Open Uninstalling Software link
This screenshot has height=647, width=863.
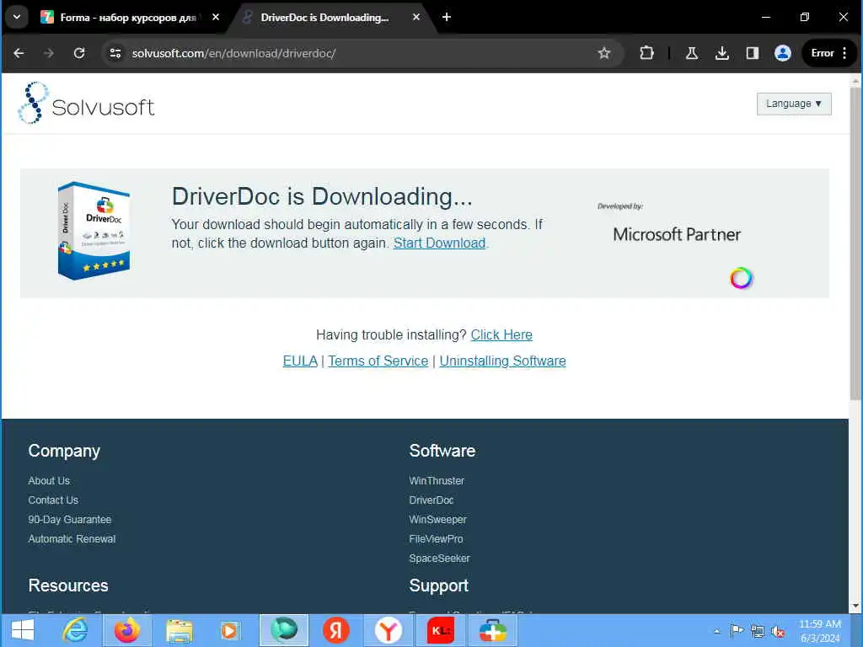pos(502,361)
